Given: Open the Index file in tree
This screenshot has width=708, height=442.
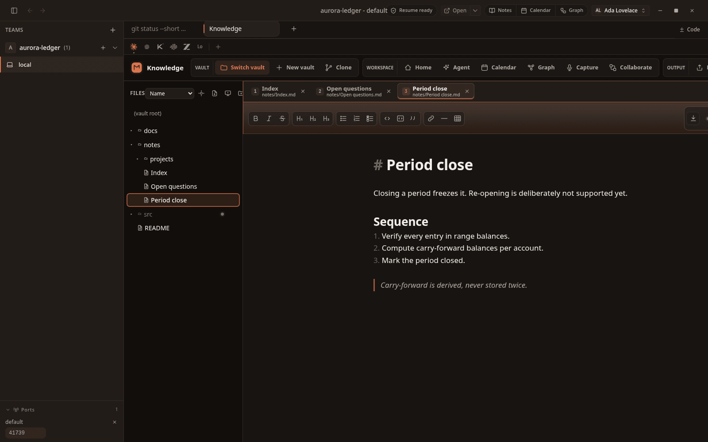Looking at the screenshot, I should click(183, 173).
